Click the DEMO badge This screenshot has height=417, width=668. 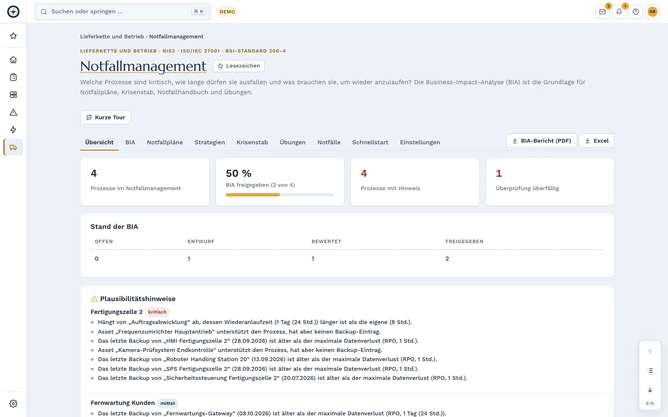(227, 12)
